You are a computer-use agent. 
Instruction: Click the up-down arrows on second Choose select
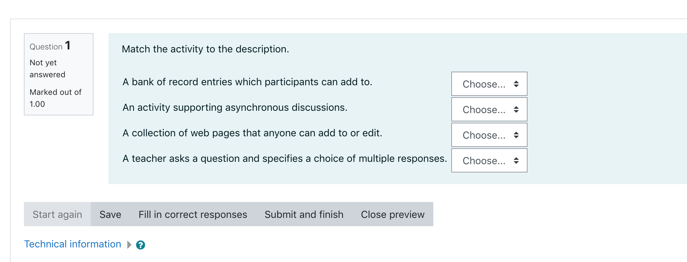[516, 109]
